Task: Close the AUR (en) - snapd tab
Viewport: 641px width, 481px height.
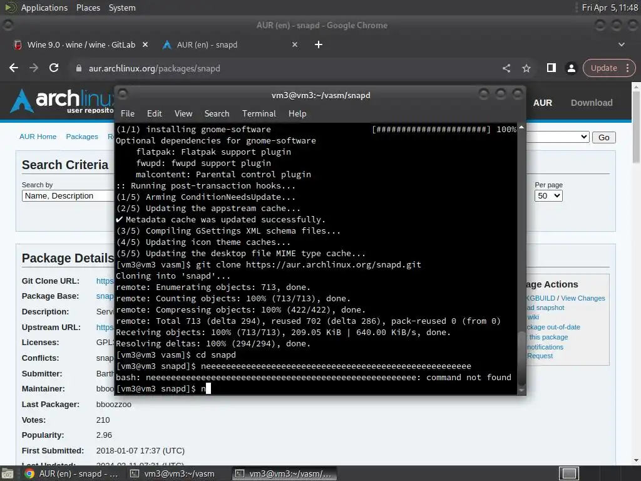Action: [295, 44]
